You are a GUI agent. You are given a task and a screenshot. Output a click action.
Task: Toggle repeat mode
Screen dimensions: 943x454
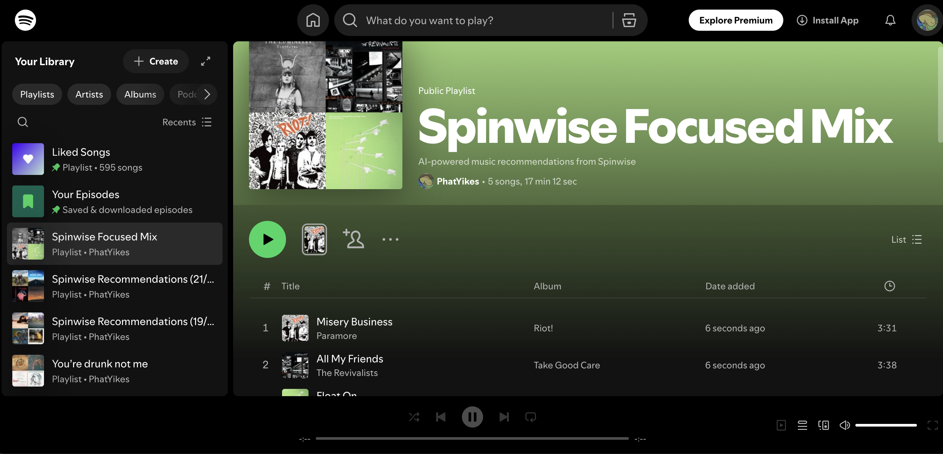point(530,417)
